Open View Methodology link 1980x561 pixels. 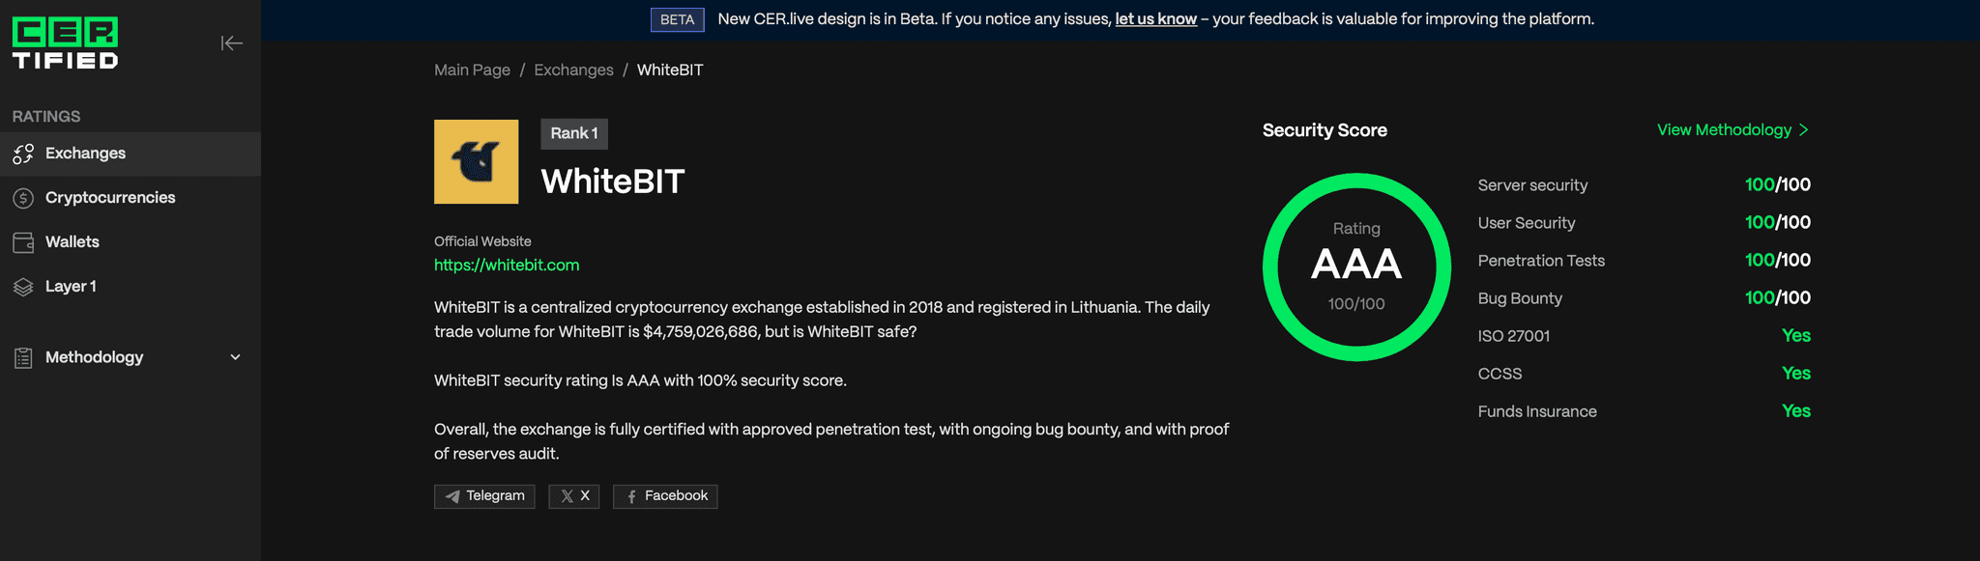[1732, 130]
